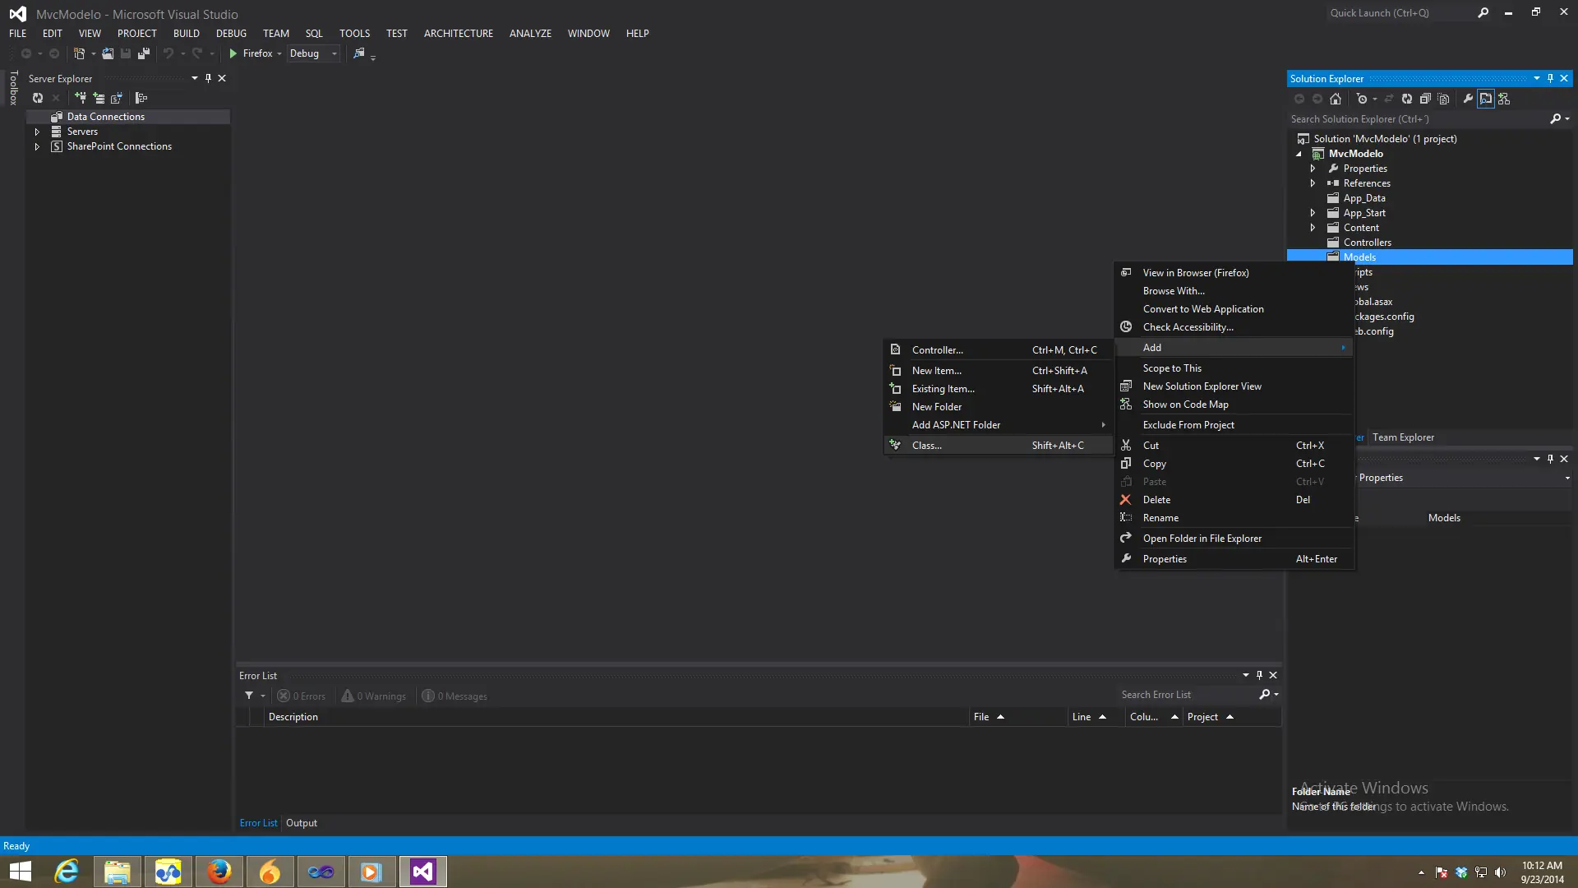Toggle Show All Files in Solution Explorer
The height and width of the screenshot is (888, 1578).
[1444, 99]
